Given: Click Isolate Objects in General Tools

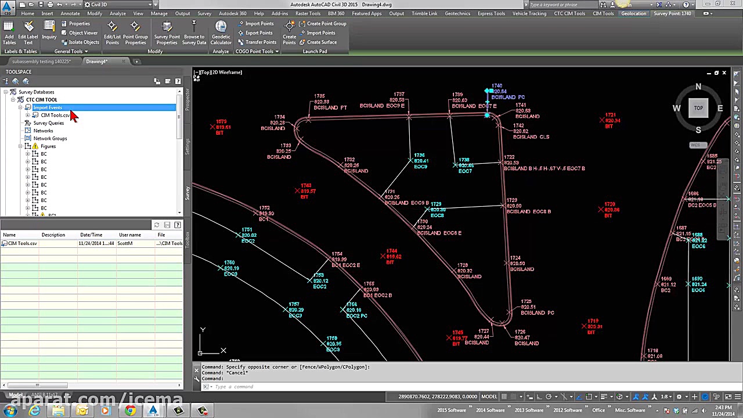Looking at the screenshot, I should tap(80, 42).
